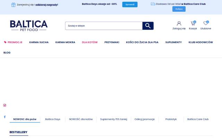Click the gift icon in top banner

pyautogui.click(x=13, y=4)
